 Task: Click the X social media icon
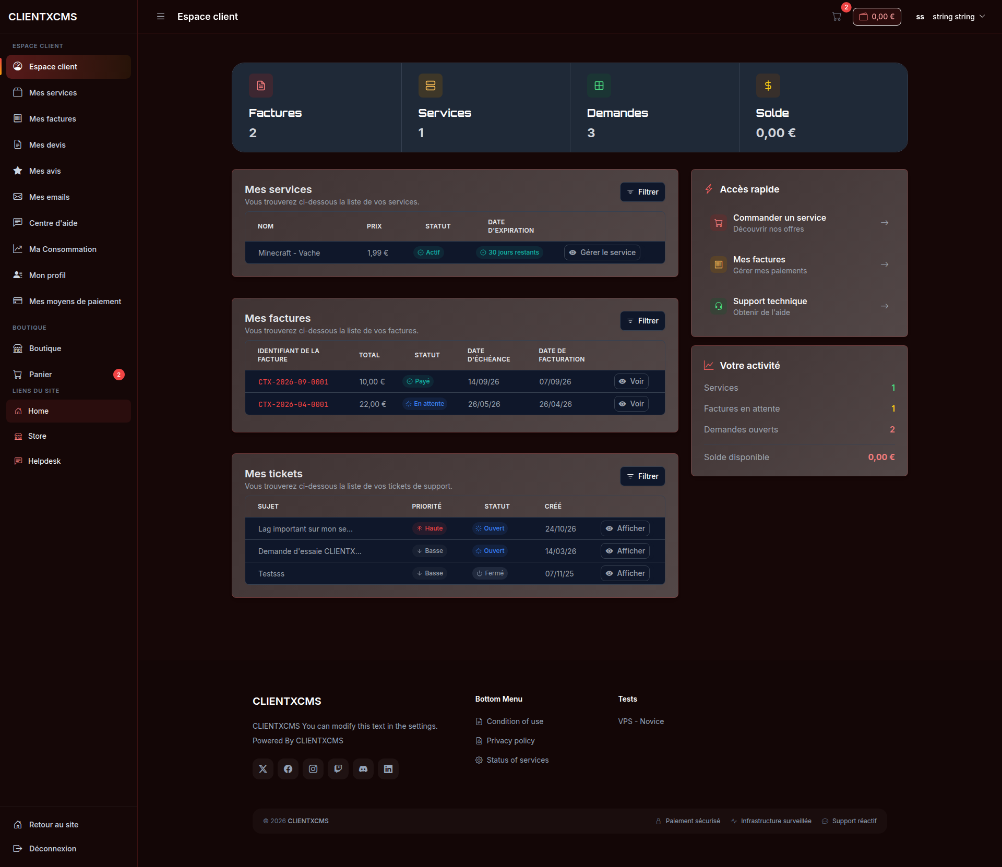pos(263,769)
